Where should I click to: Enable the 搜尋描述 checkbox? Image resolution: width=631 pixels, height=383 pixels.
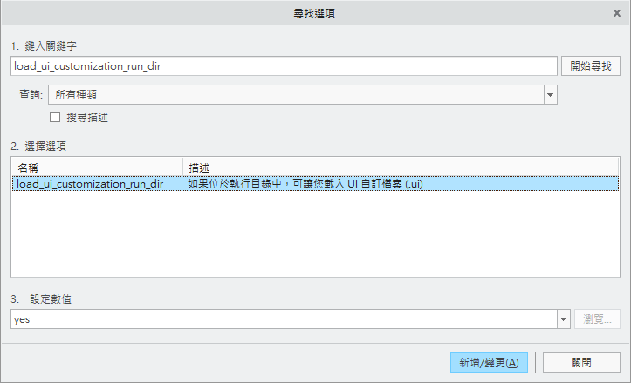click(x=56, y=117)
